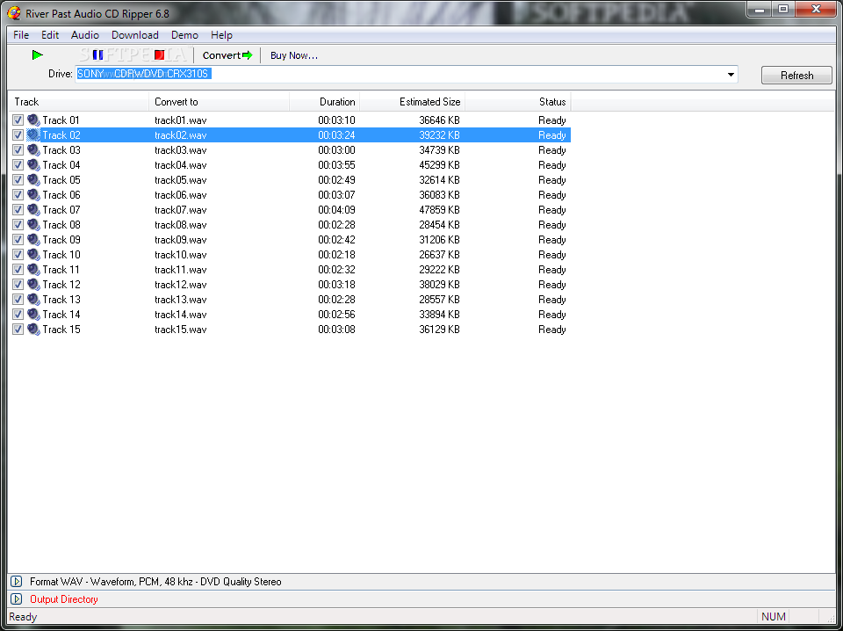Viewport: 843px width, 631px height.
Task: Click the Refresh button
Action: coord(796,76)
